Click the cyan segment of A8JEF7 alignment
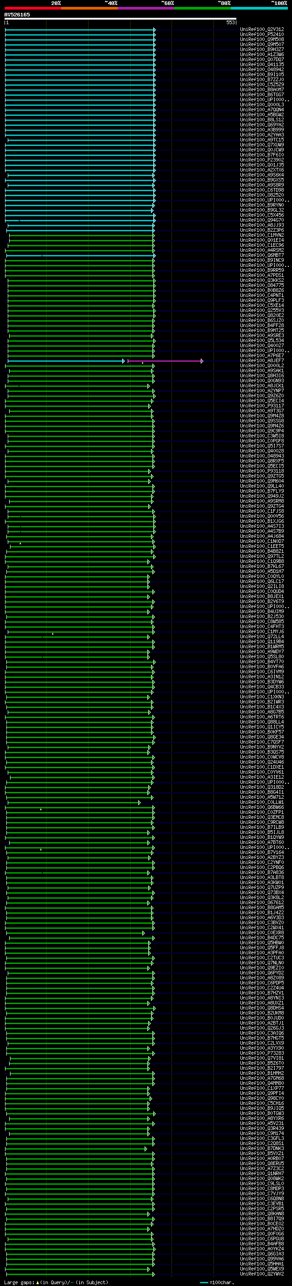This screenshot has height=1286, width=292. (x=66, y=360)
